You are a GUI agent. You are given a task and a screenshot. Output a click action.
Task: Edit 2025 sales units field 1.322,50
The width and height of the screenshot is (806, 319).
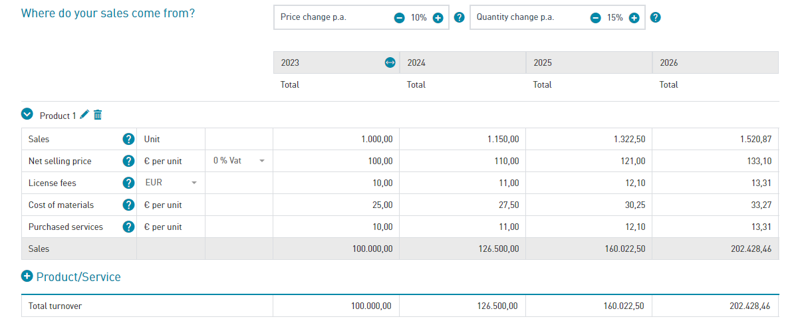[589, 140]
